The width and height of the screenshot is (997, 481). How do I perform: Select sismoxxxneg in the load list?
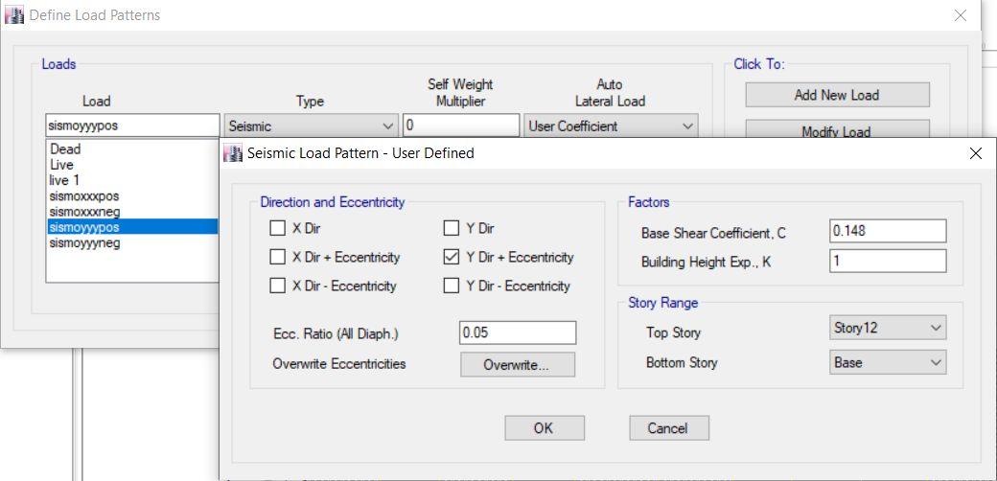pyautogui.click(x=84, y=212)
